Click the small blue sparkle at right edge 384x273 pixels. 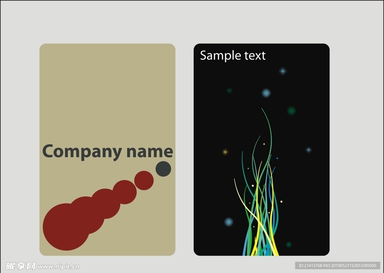(309, 150)
